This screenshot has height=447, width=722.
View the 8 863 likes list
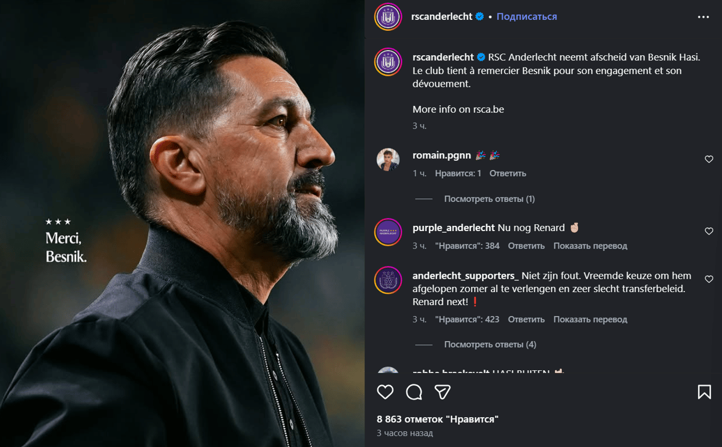pyautogui.click(x=437, y=419)
